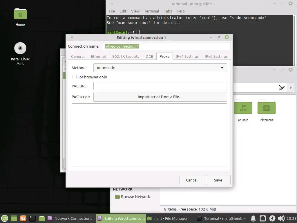Open the Terminal Edit menu
297x223 pixels.
(x=123, y=11)
